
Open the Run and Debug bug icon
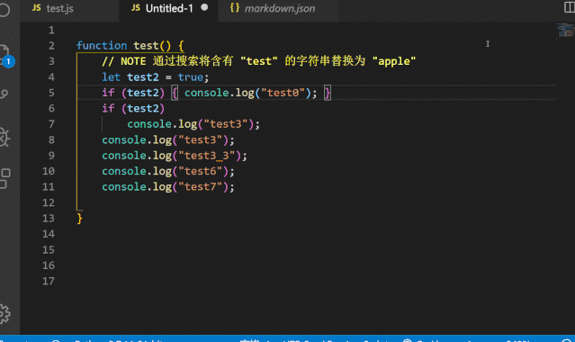pyautogui.click(x=4, y=138)
